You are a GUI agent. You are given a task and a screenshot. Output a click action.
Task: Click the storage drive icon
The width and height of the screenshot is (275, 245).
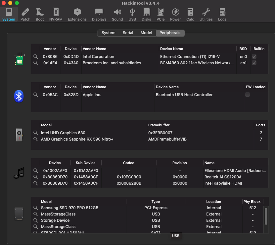pyautogui.click(x=19, y=214)
